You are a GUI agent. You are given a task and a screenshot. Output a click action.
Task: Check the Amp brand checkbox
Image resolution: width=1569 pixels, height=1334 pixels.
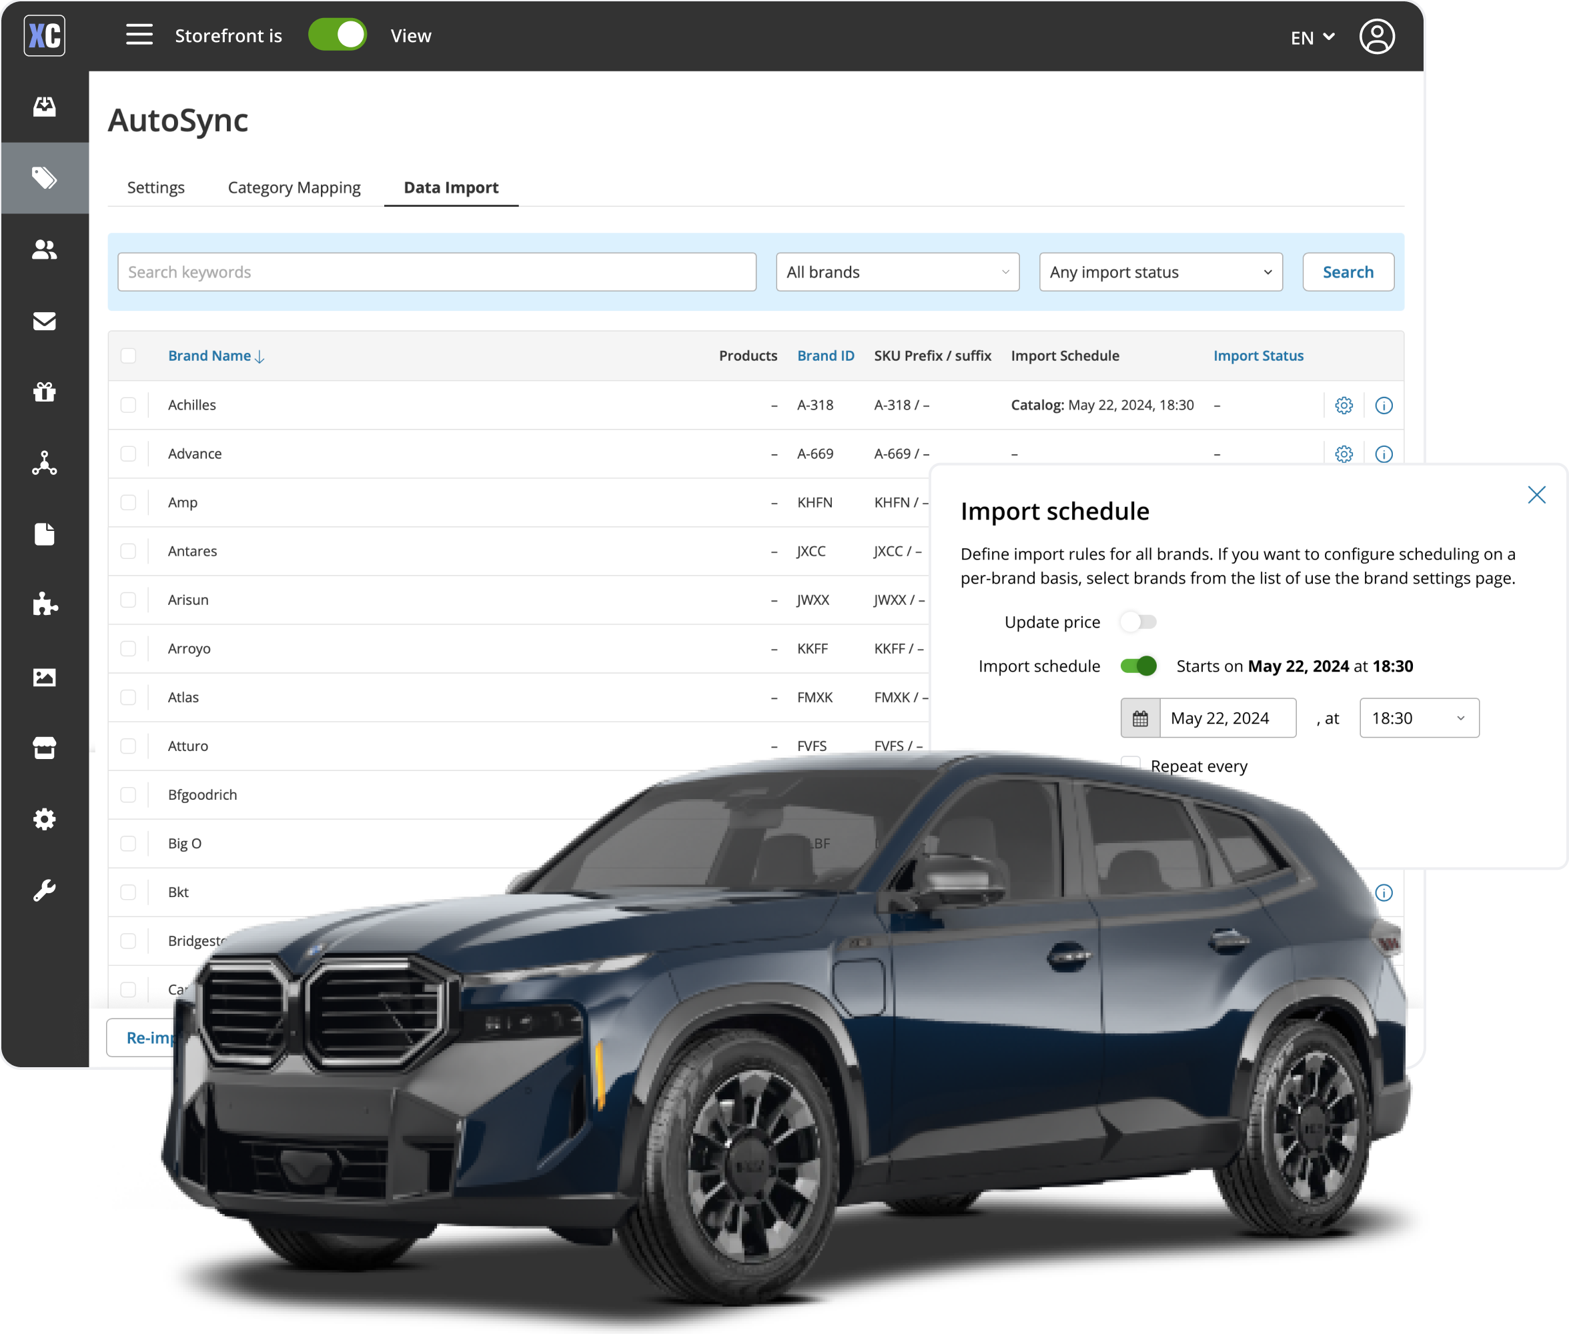point(129,503)
